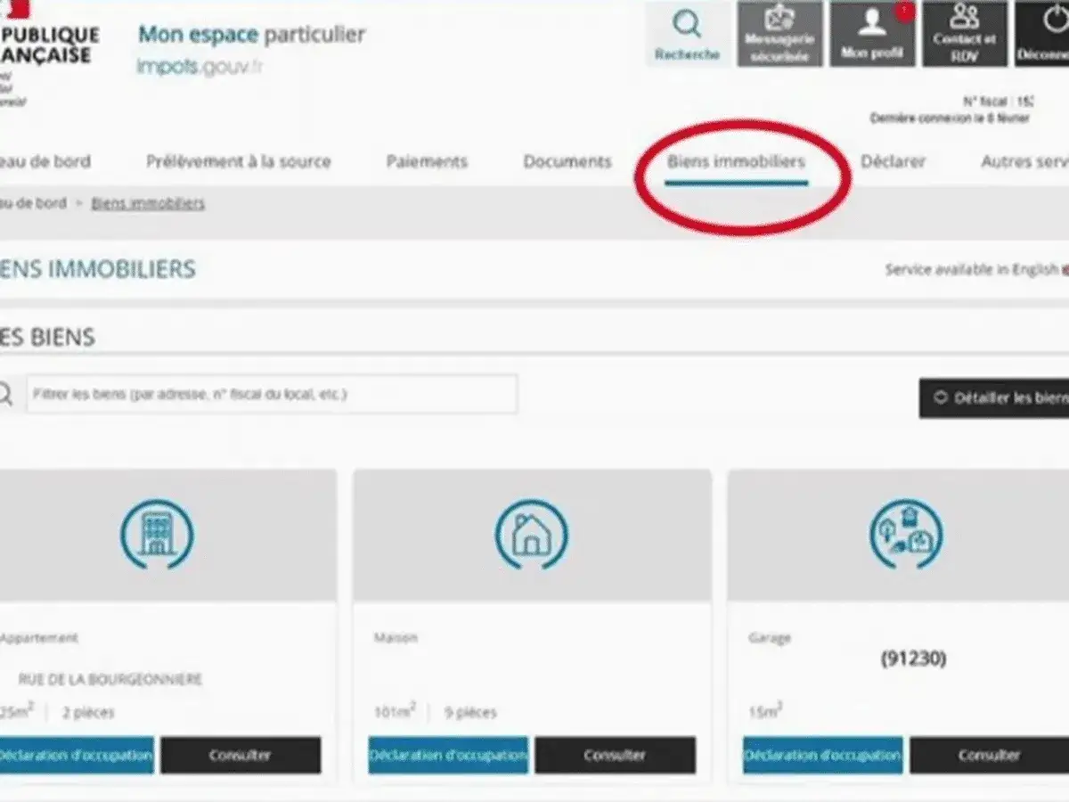The height and width of the screenshot is (802, 1069).
Task: Click the Garage label
Action: click(770, 638)
